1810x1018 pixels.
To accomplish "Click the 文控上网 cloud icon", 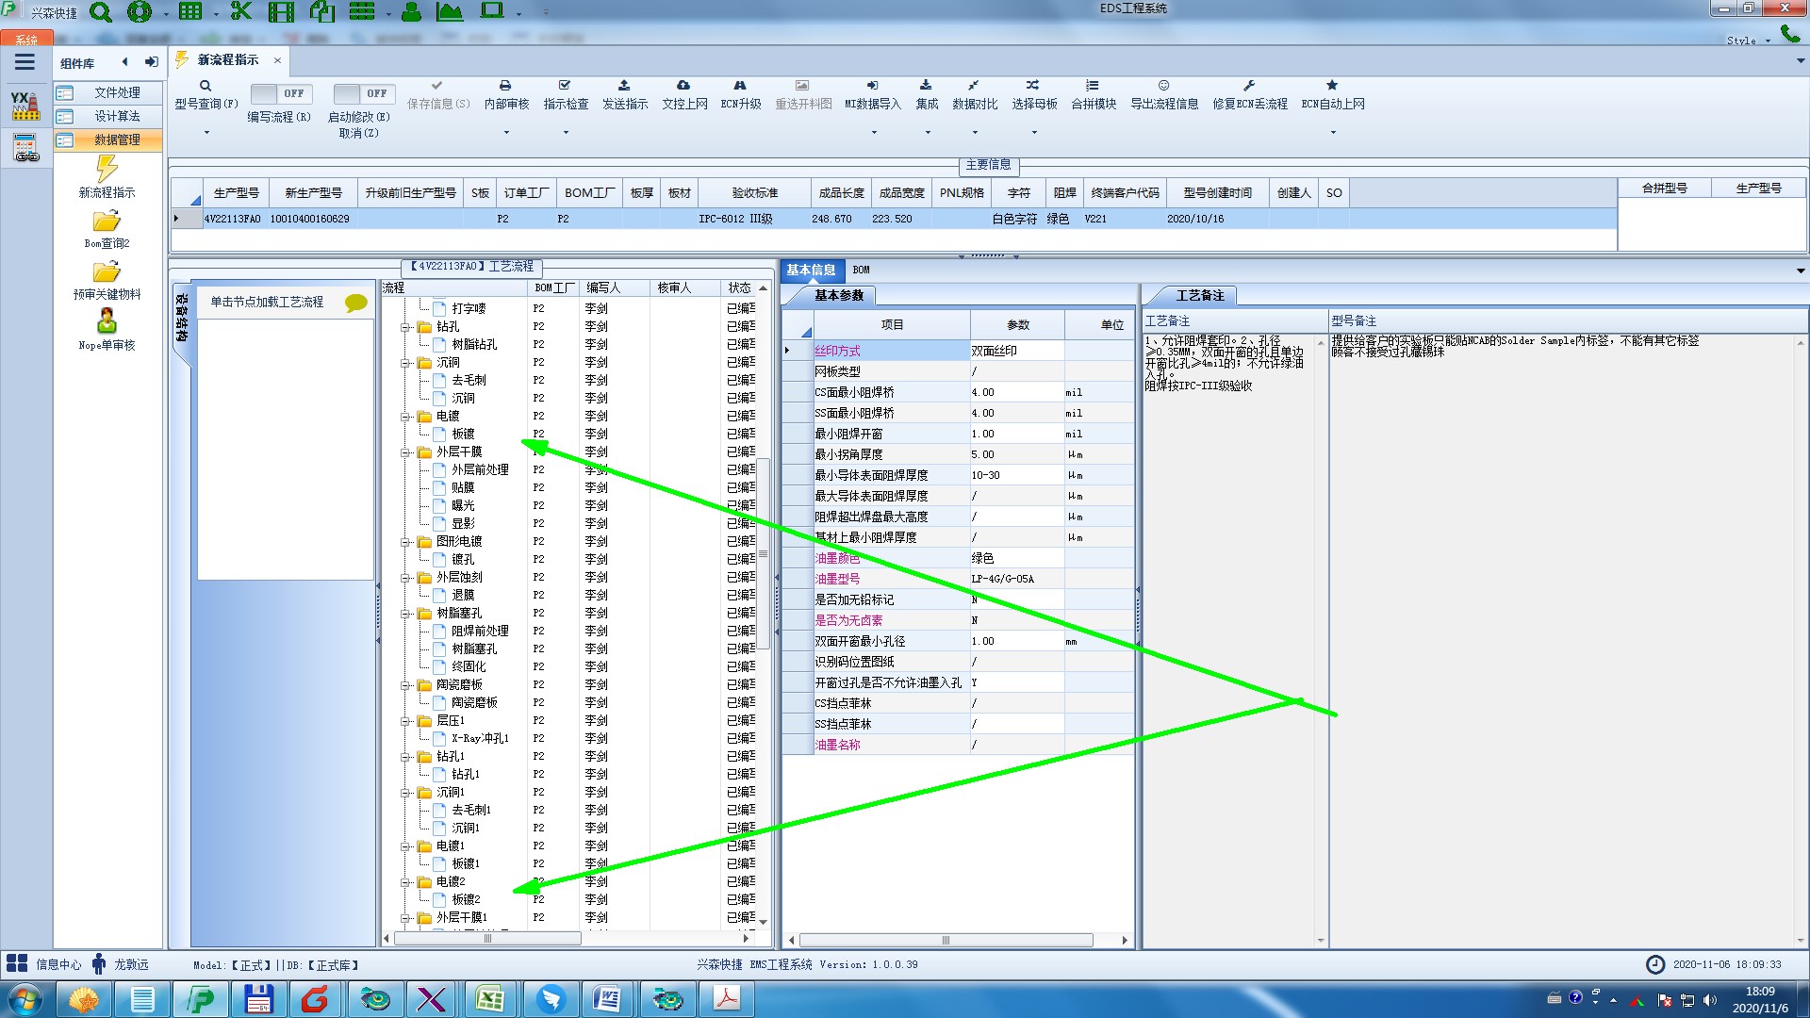I will [683, 86].
